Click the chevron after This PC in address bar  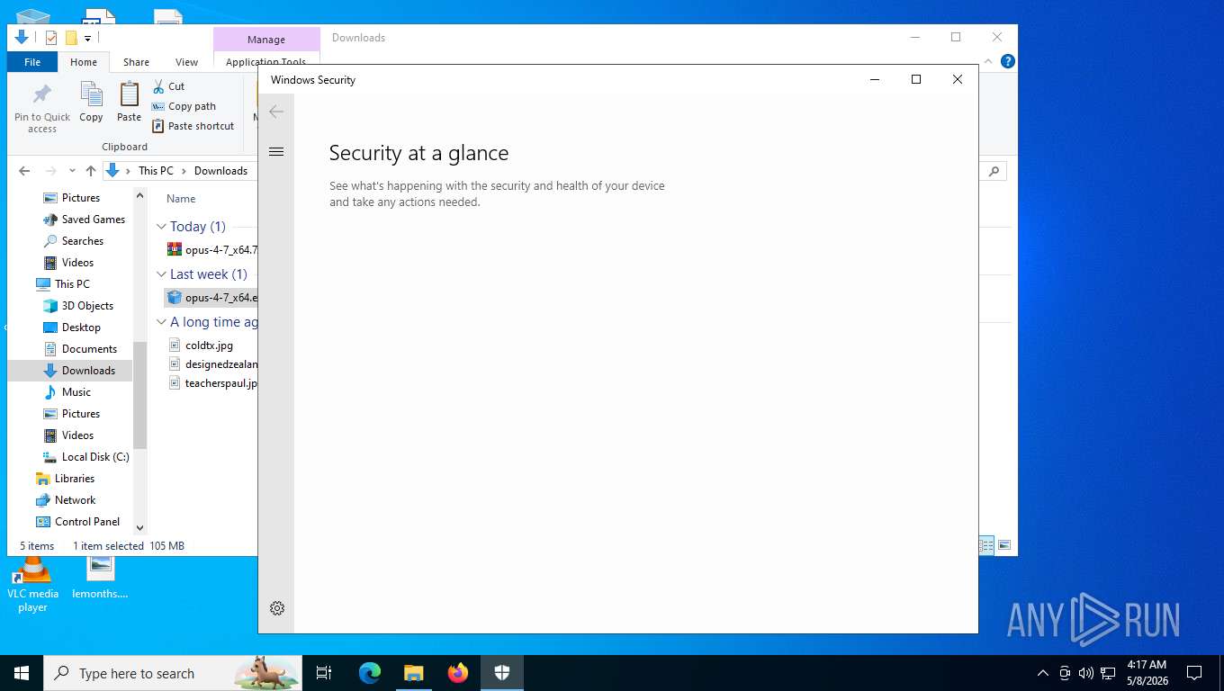click(184, 171)
